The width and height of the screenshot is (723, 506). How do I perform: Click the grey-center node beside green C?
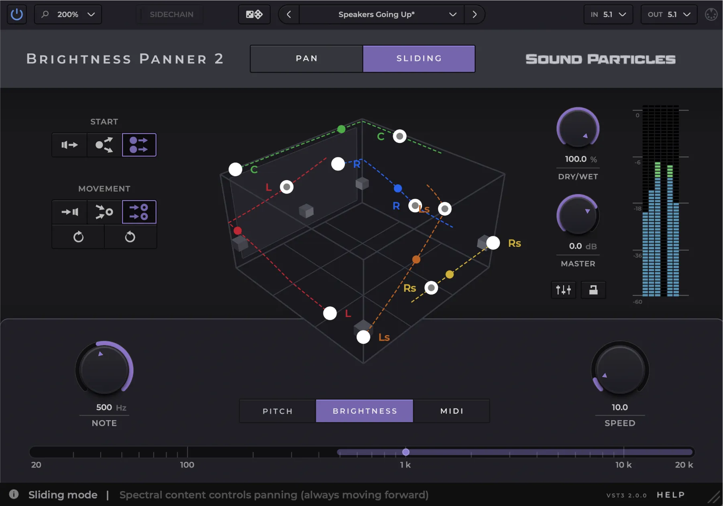[399, 136]
